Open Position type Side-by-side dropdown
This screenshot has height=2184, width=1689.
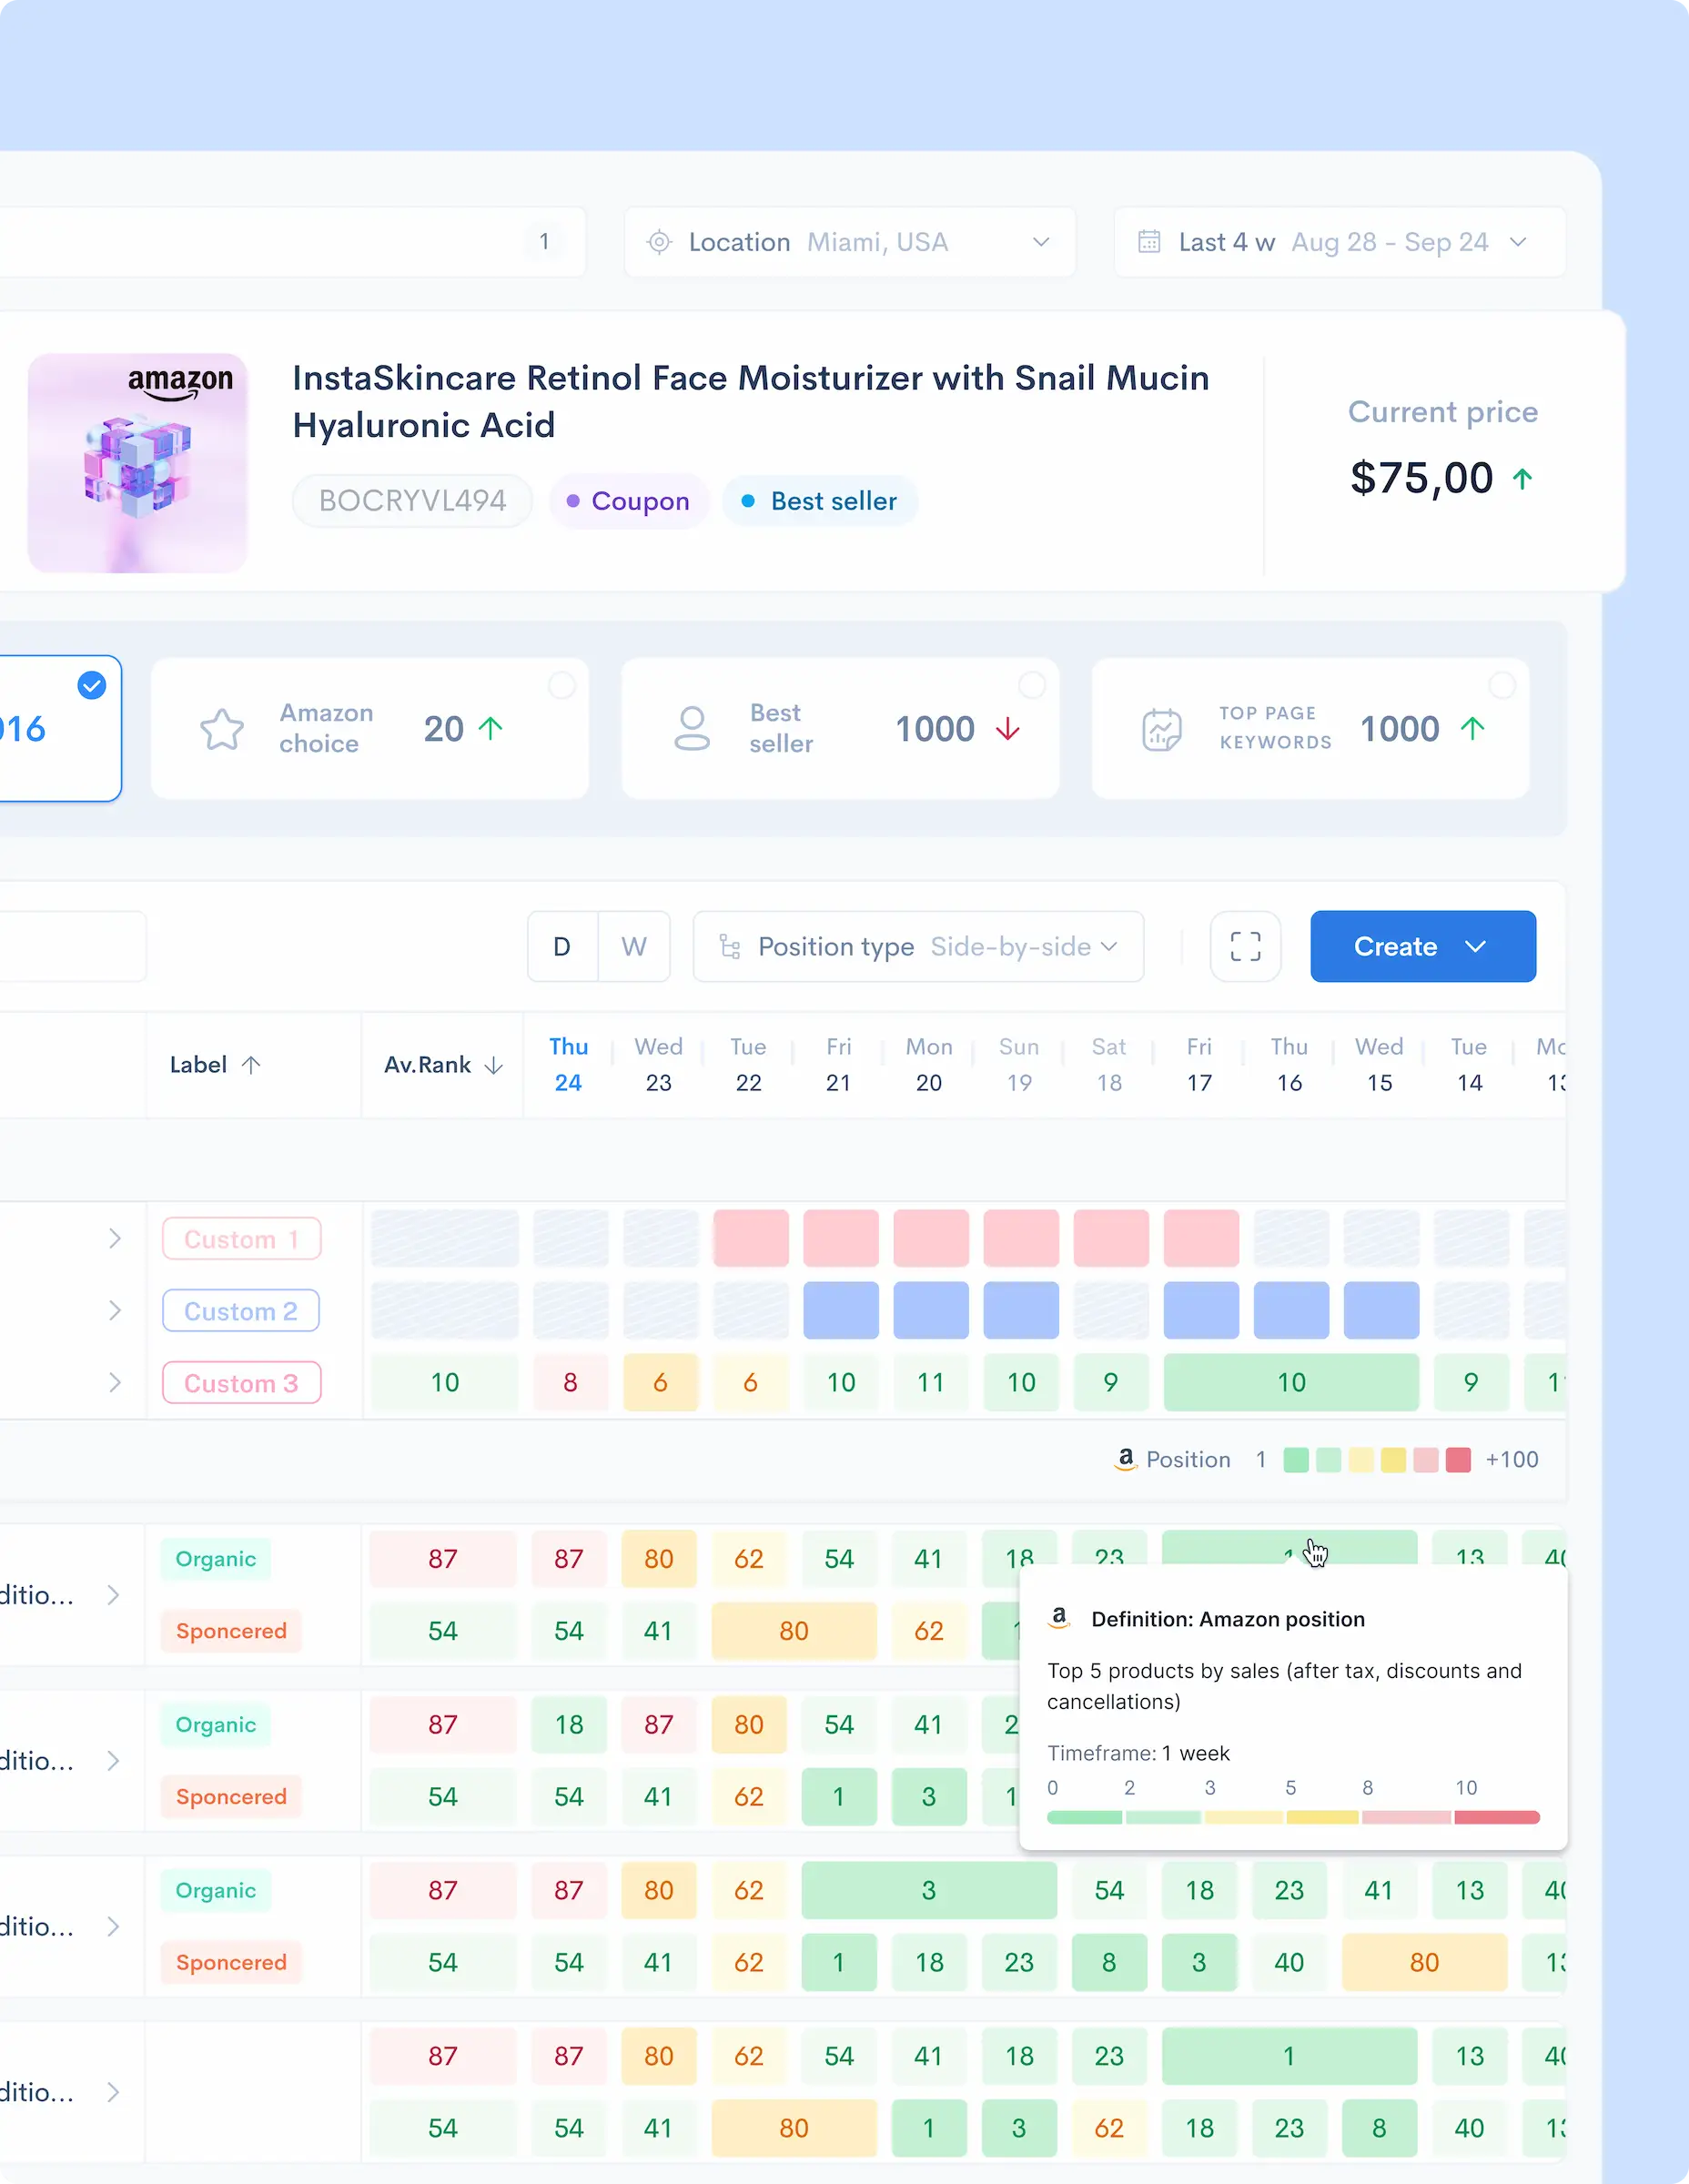(x=918, y=946)
